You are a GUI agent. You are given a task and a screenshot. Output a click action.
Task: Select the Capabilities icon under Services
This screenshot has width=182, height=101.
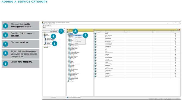(46, 38)
